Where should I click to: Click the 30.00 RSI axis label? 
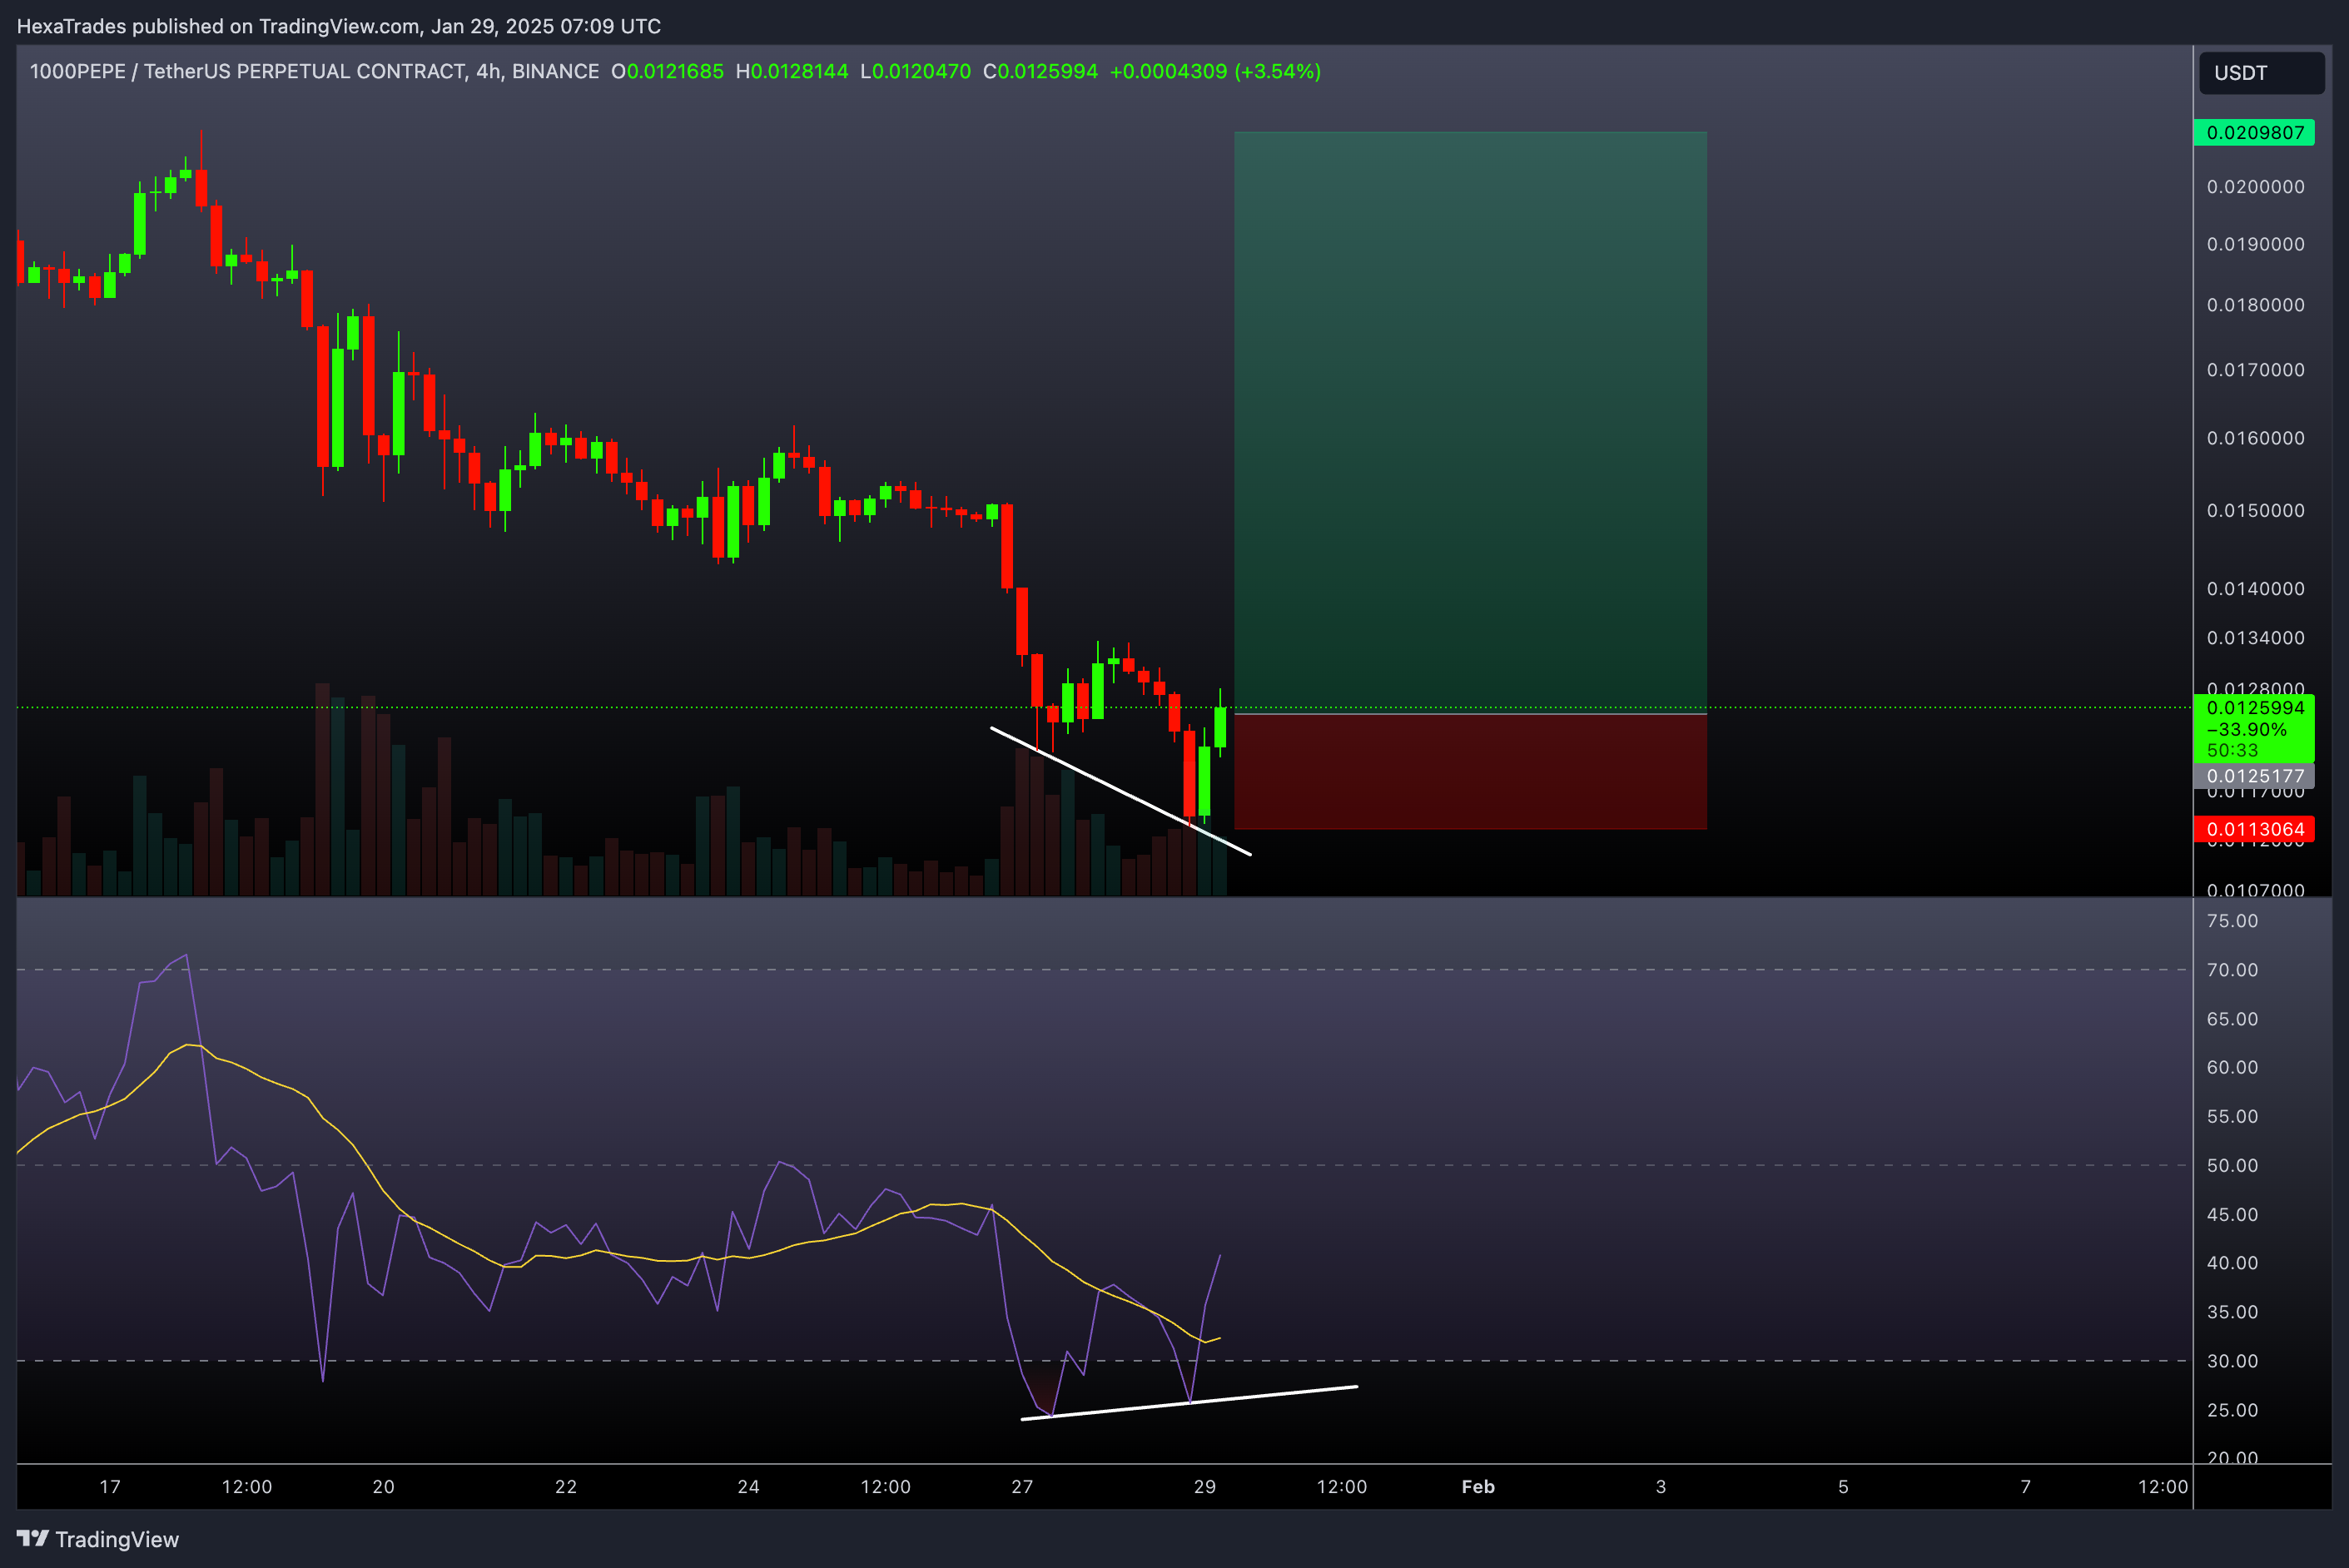click(x=2232, y=1361)
